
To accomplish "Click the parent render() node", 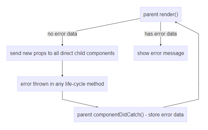I will pyautogui.click(x=160, y=15).
